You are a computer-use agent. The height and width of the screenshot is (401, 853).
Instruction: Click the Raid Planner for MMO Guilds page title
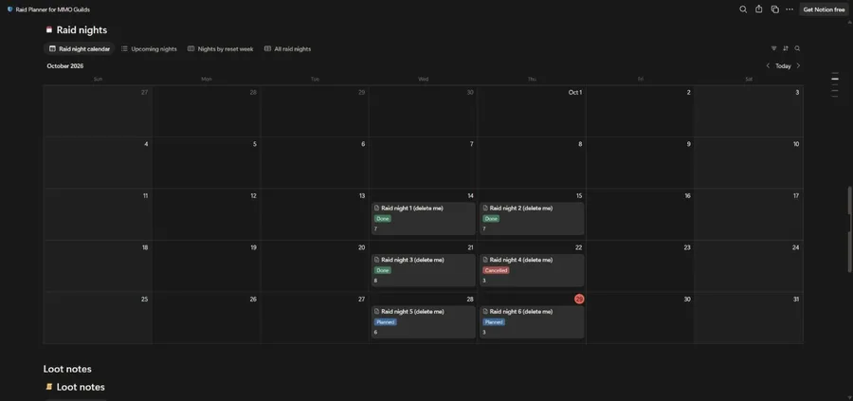(53, 9)
